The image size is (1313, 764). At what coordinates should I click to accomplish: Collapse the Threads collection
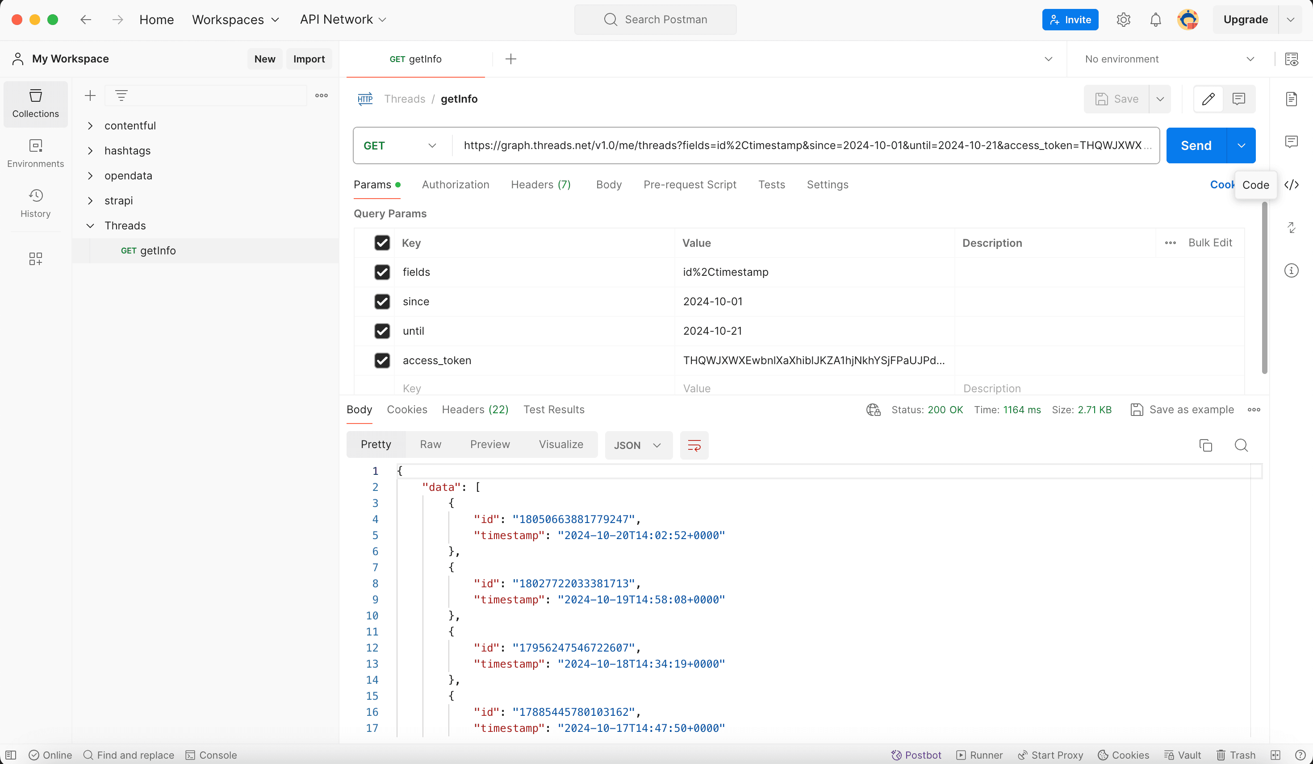click(90, 225)
